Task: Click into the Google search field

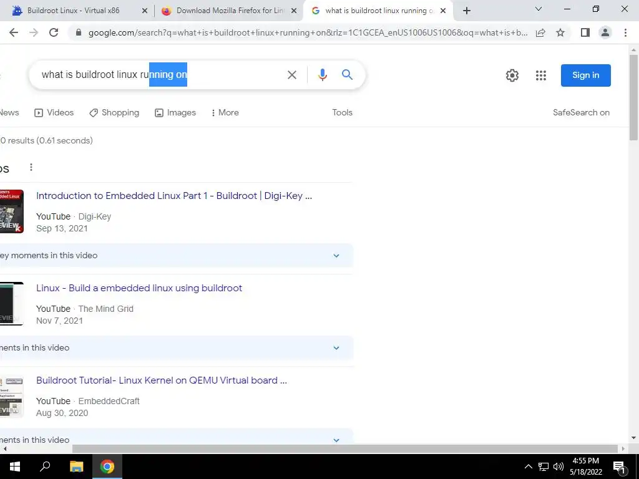Action: pos(159,75)
